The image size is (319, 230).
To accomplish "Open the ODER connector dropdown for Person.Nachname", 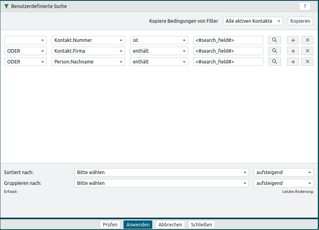I will point(26,61).
